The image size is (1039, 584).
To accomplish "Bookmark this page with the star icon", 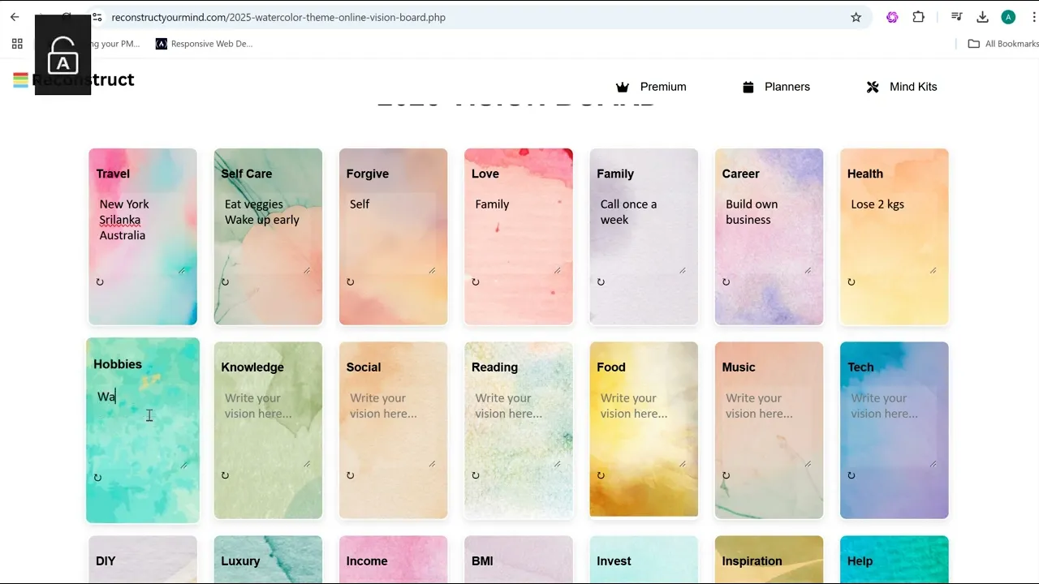I will point(856,17).
